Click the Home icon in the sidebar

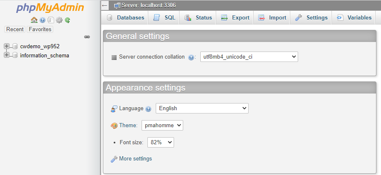tap(34, 20)
